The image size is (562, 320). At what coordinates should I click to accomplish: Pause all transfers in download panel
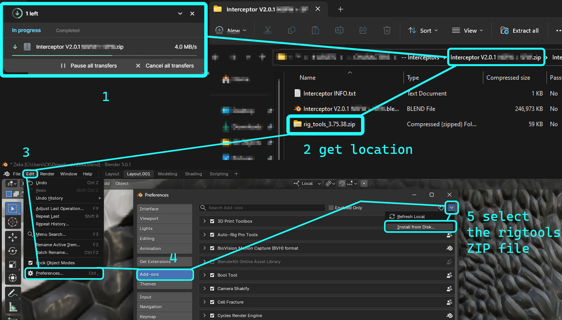(x=89, y=66)
